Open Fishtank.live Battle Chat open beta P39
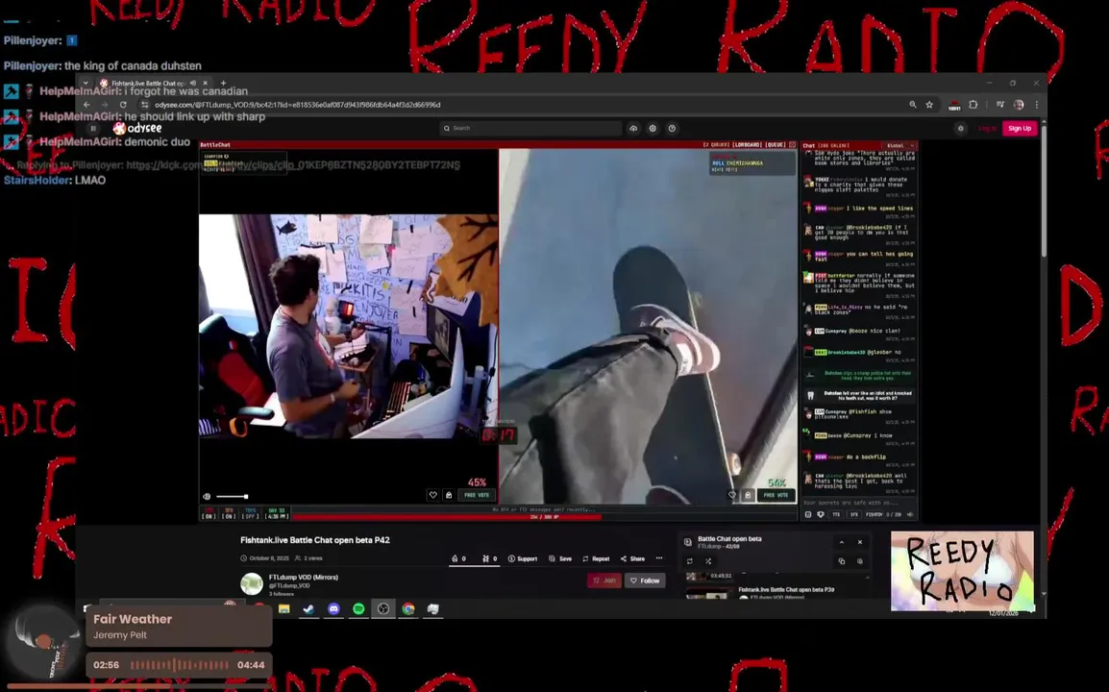Viewport: 1109px width, 692px height. (786, 589)
